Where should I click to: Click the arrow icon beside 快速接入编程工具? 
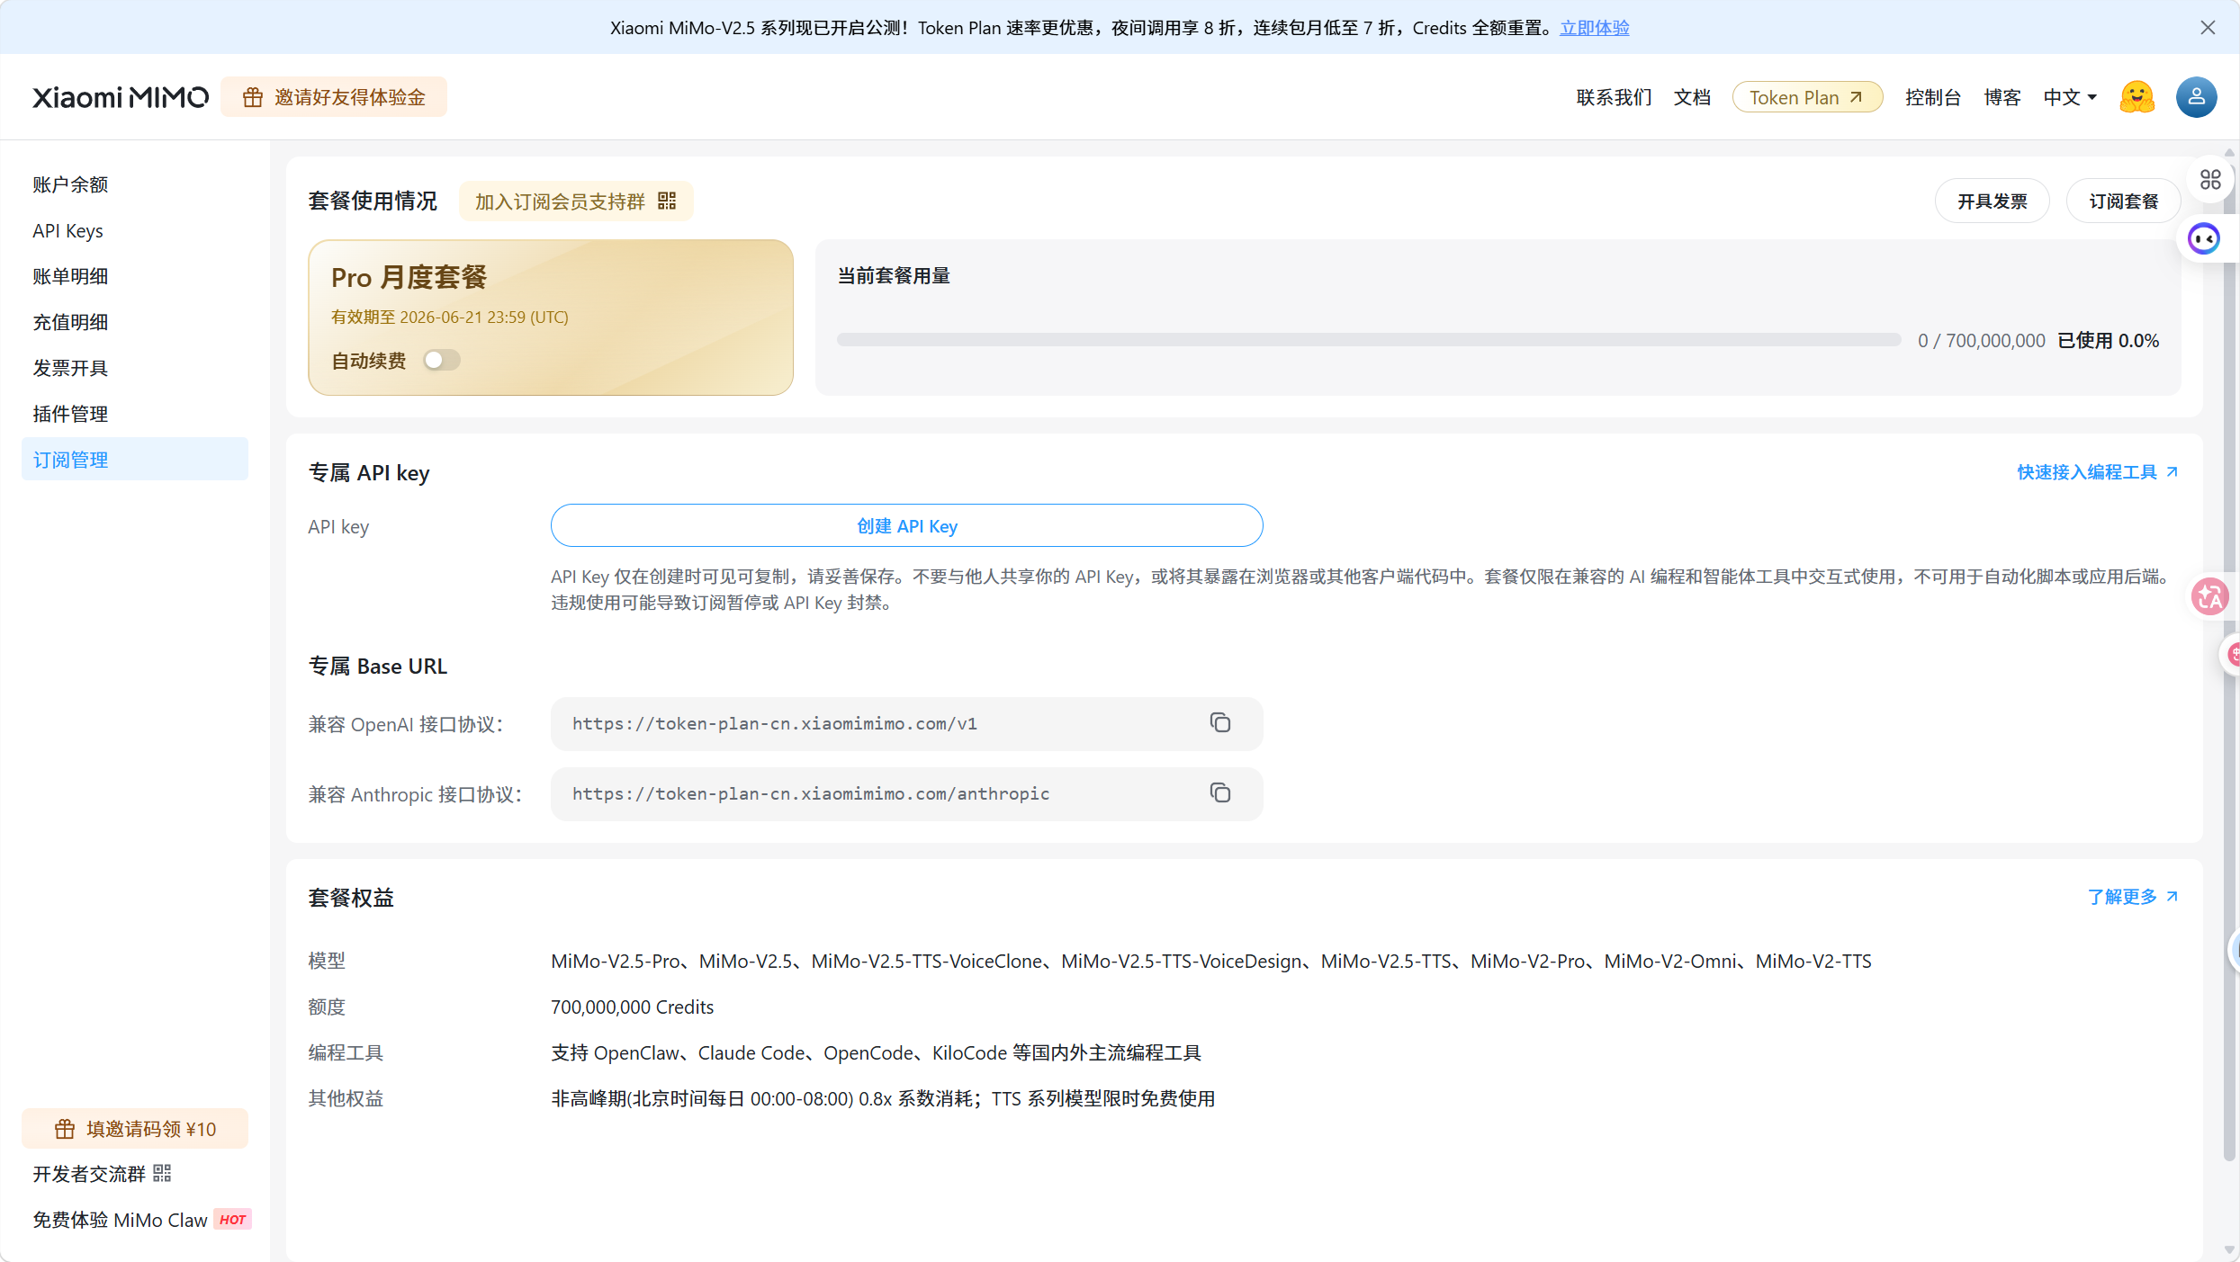tap(2172, 472)
